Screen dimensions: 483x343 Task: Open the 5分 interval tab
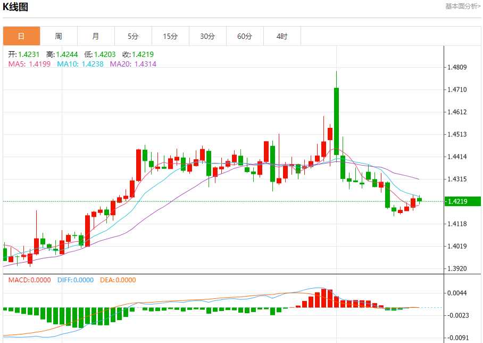[133, 36]
